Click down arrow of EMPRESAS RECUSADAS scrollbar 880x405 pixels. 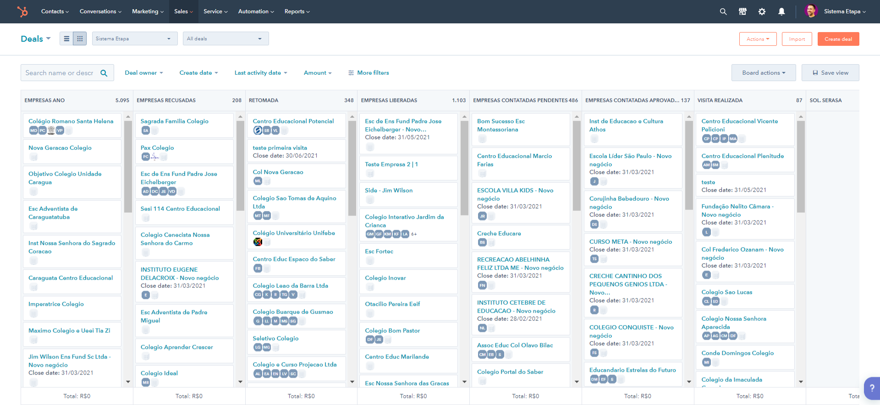(x=240, y=382)
